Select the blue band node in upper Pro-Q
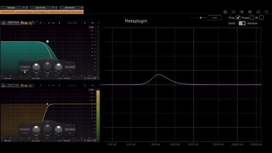Viewport: 272px width, 153px height. [47, 42]
